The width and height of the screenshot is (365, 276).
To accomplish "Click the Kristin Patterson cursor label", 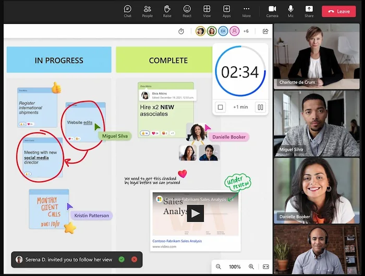I will 91,216.
